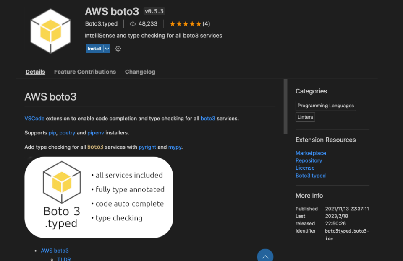The height and width of the screenshot is (261, 403).
Task: Switch to the Feature Contributions tab
Action: pos(85,72)
